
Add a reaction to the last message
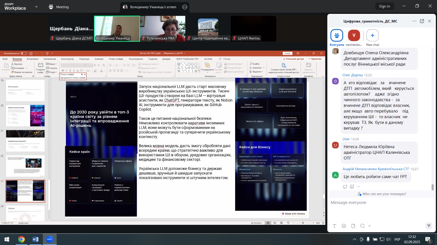point(352,186)
